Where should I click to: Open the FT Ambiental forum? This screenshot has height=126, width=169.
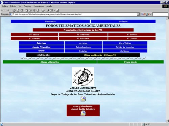pos(83,35)
